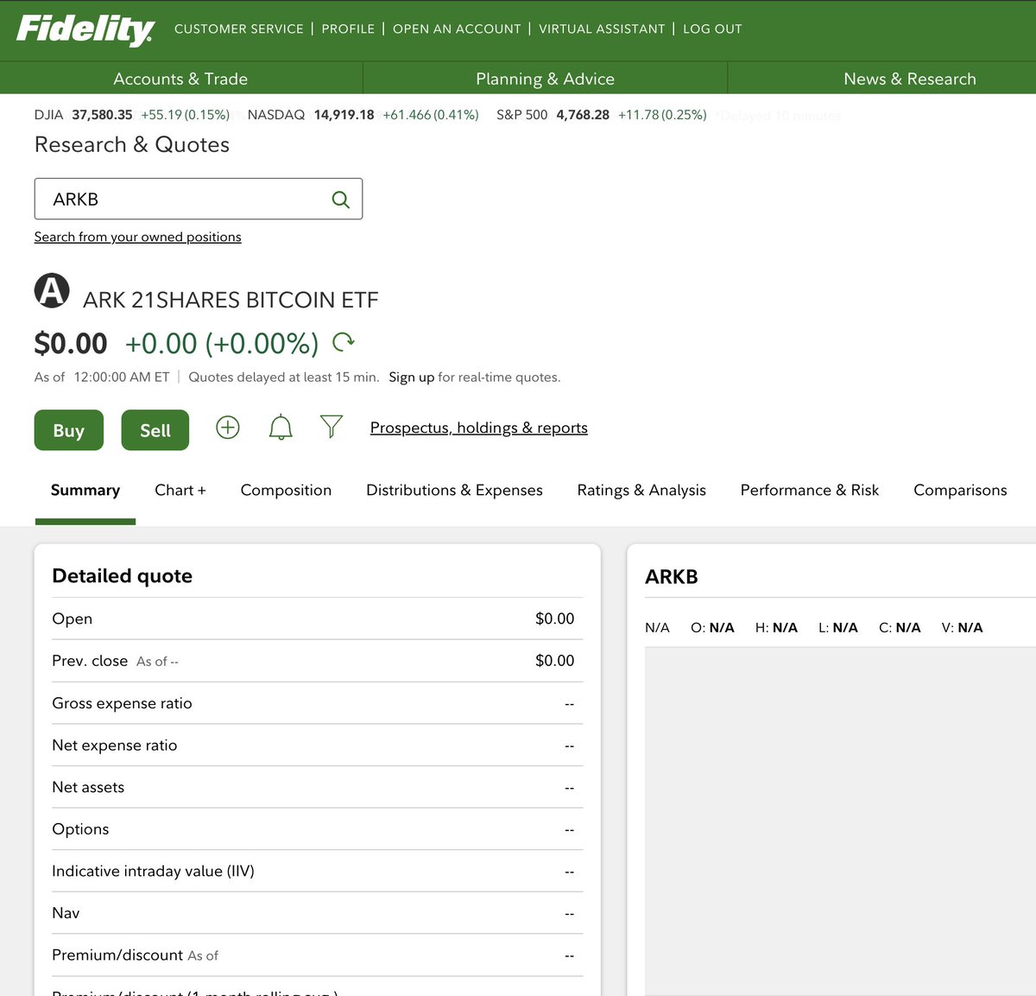Open Accounts & Trade menu

click(180, 79)
